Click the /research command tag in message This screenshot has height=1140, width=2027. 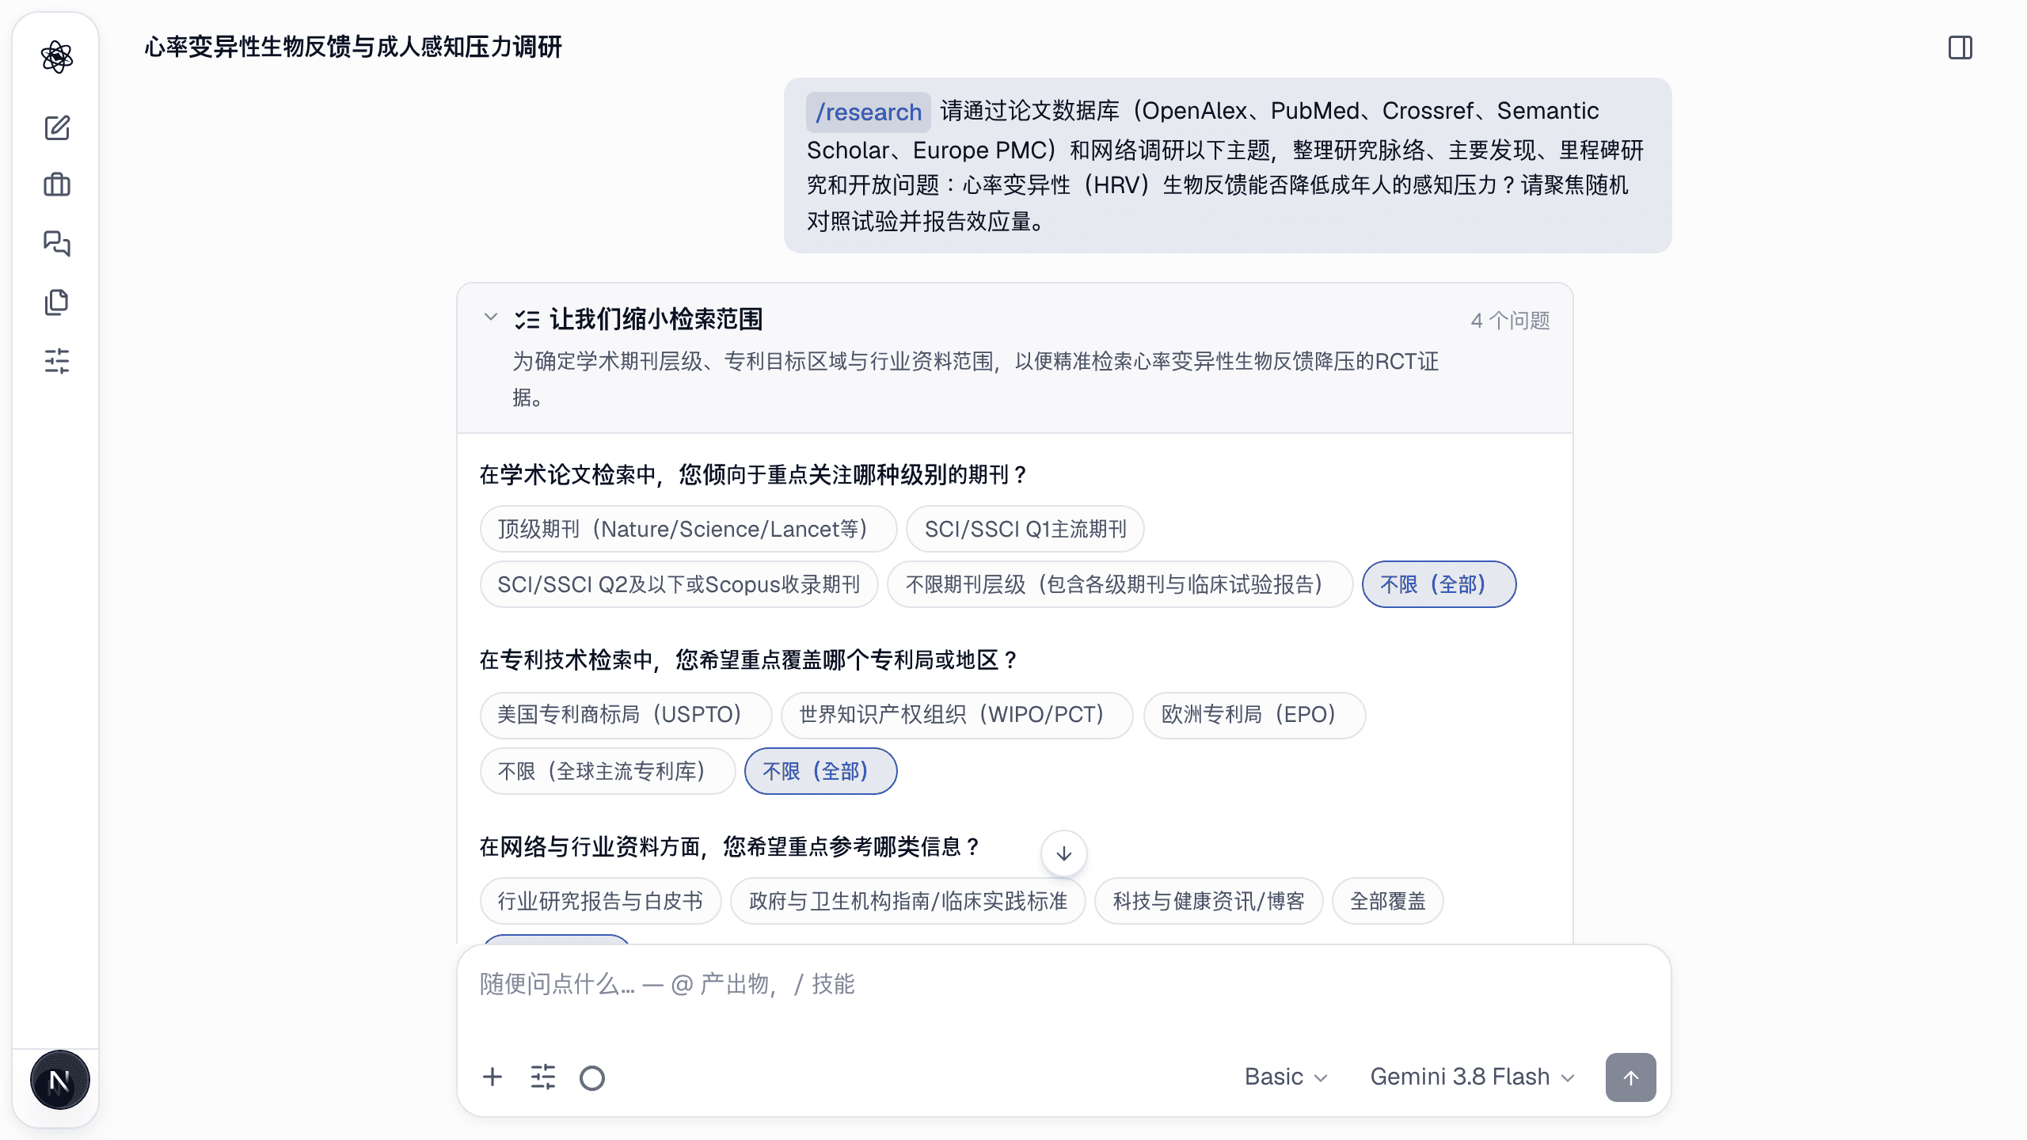point(869,112)
